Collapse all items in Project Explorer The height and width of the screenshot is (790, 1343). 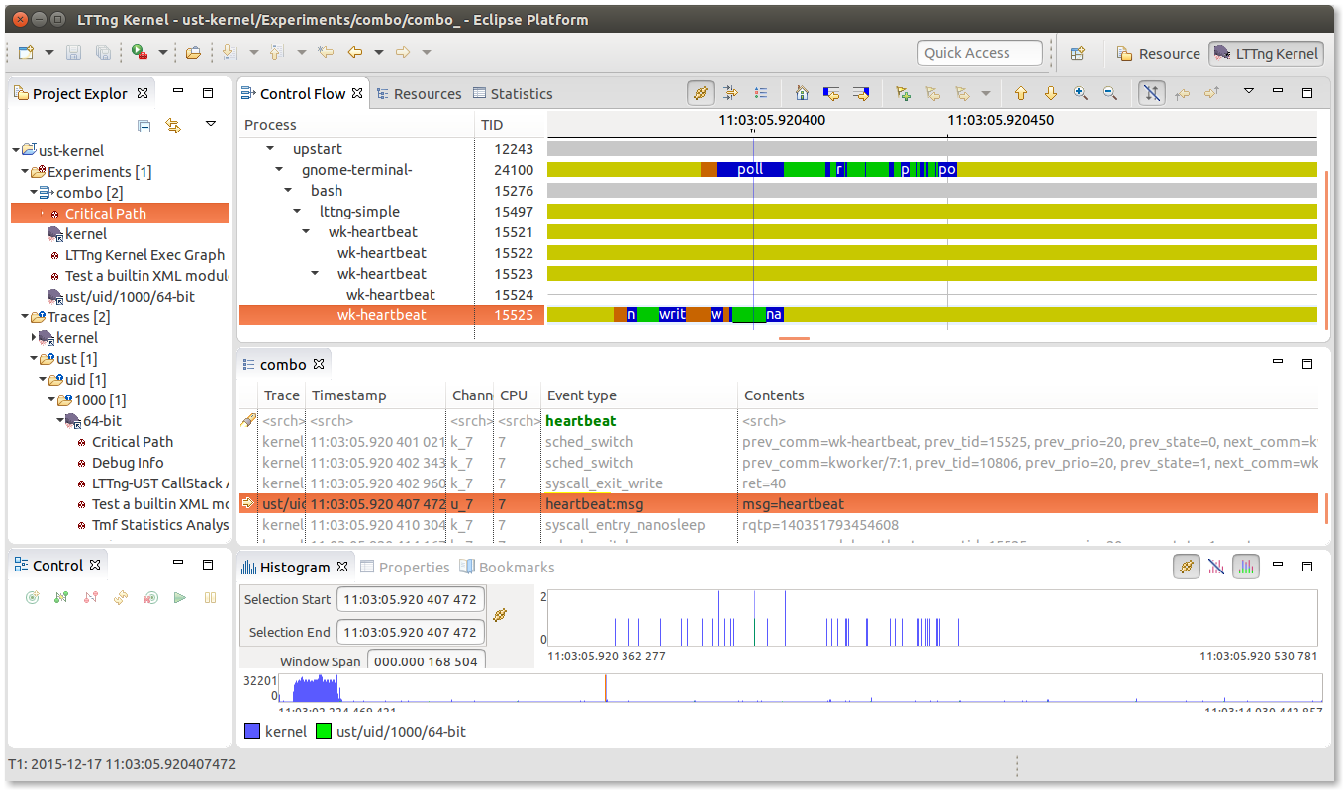coord(144,125)
